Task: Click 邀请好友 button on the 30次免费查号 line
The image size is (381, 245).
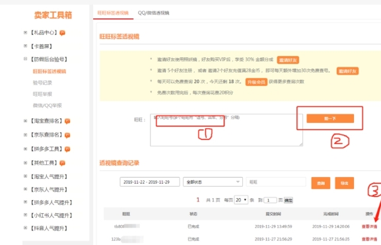Action: point(347,71)
